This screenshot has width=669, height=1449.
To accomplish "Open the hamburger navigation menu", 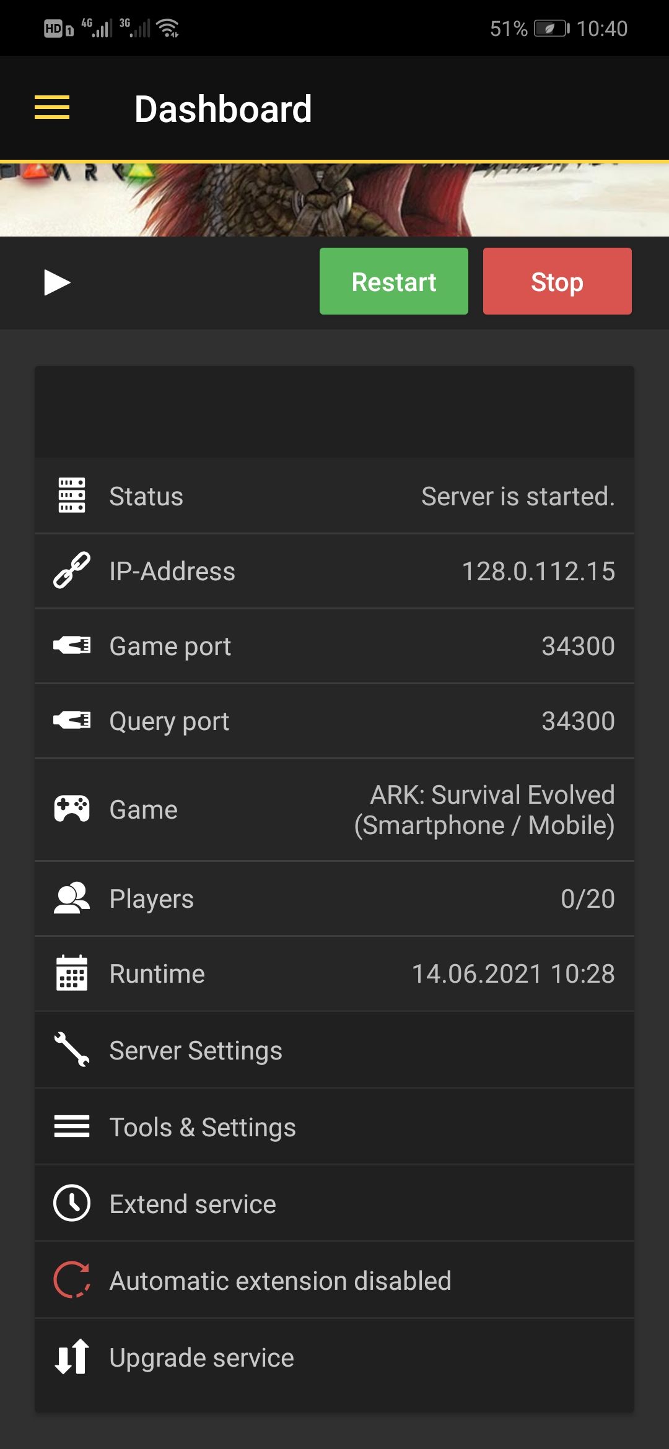I will coord(52,108).
